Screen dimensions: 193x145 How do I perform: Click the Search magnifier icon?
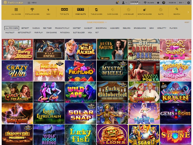[177, 9]
